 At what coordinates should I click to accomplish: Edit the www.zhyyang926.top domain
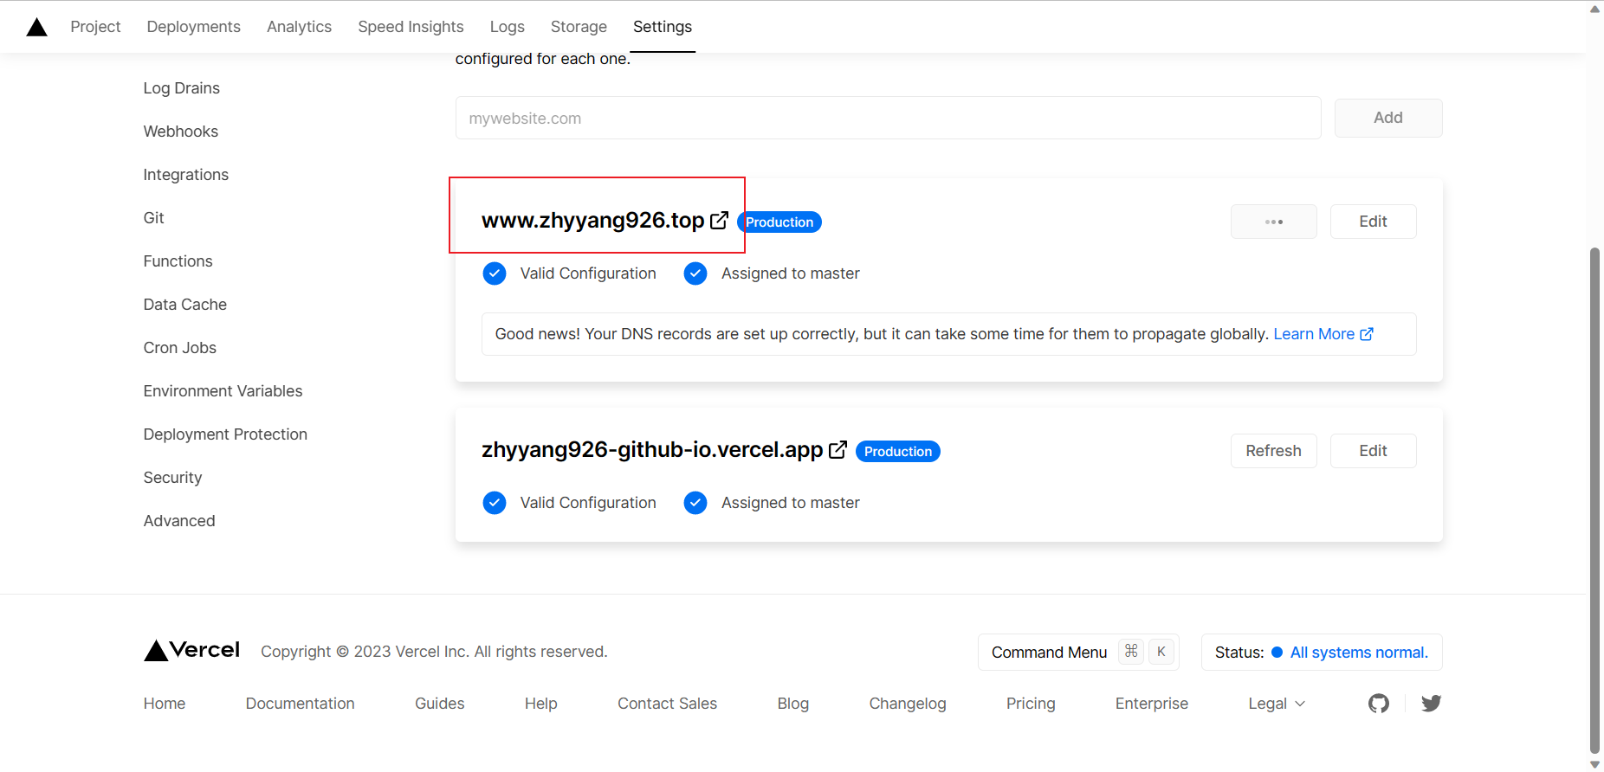point(1374,222)
